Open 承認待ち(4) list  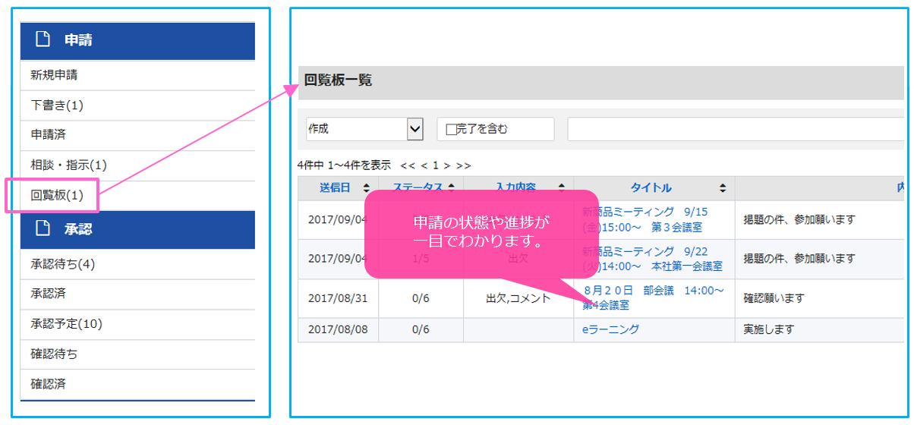(137, 264)
